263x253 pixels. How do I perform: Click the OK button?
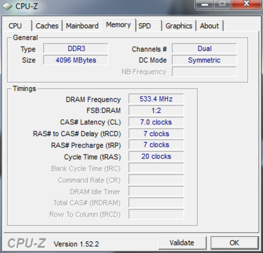pyautogui.click(x=234, y=243)
